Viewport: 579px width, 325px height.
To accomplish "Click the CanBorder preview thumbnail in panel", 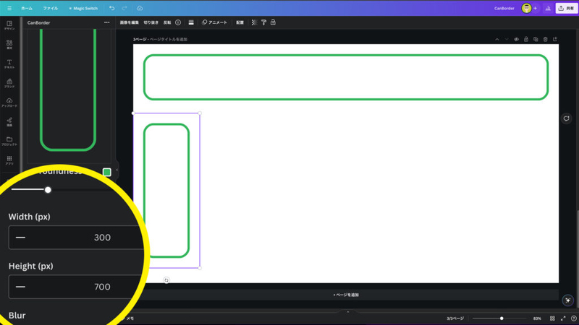I will pos(68,90).
